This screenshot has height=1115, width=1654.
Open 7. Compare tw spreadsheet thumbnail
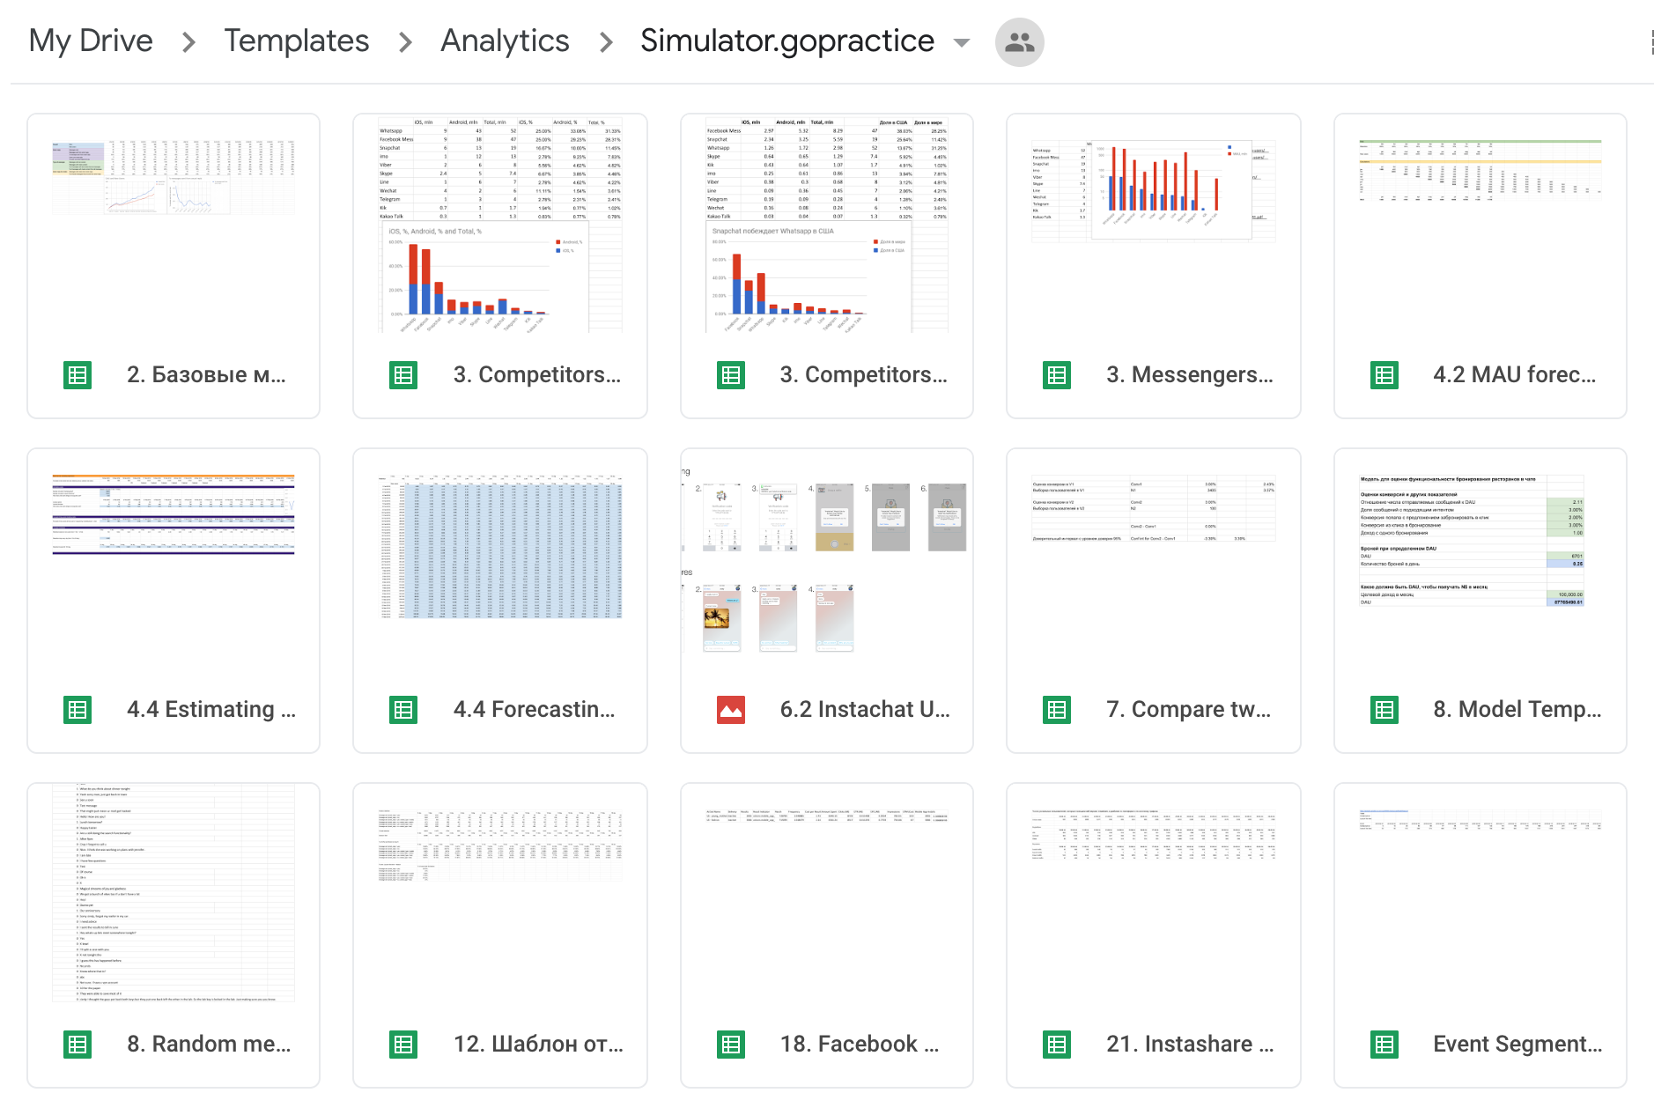click(1153, 564)
